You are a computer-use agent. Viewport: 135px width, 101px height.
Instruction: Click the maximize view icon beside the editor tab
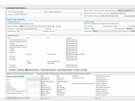click(5, 8)
